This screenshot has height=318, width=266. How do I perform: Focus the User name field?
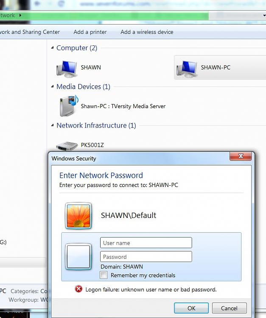[x=146, y=243]
